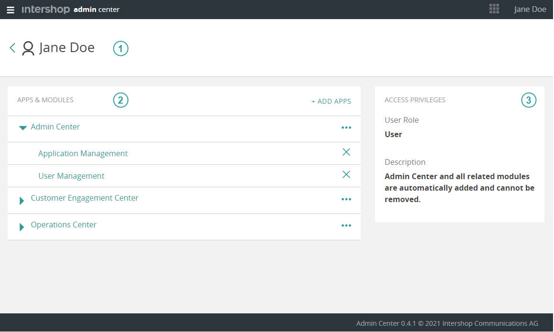Click the APPS & MODULES heading
This screenshot has height=332, width=554.
[45, 100]
